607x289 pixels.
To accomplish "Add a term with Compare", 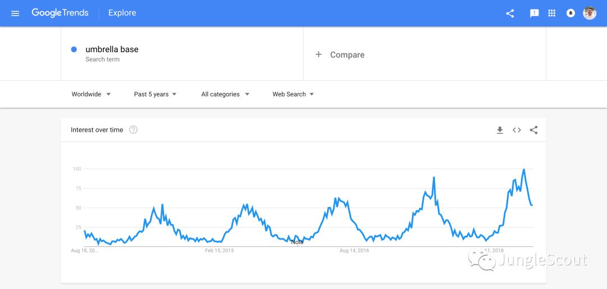I will [340, 54].
